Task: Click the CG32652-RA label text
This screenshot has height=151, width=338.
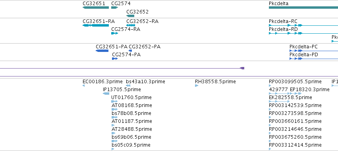Action: tap(142, 21)
